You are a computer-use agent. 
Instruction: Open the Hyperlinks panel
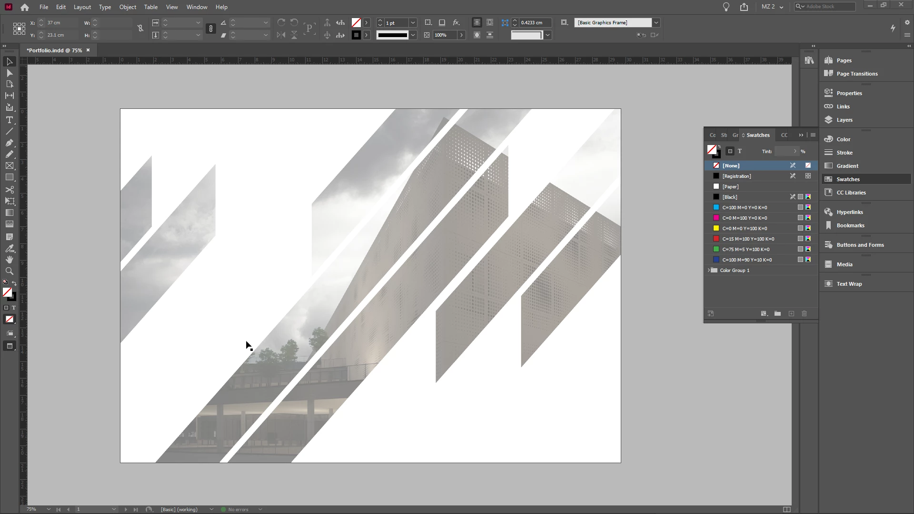coord(849,212)
